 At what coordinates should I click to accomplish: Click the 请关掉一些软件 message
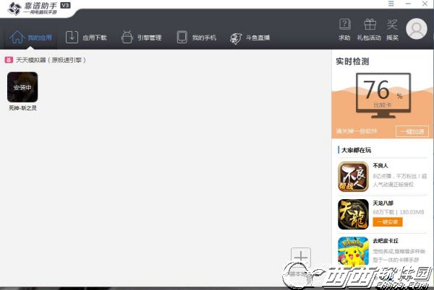click(x=357, y=131)
